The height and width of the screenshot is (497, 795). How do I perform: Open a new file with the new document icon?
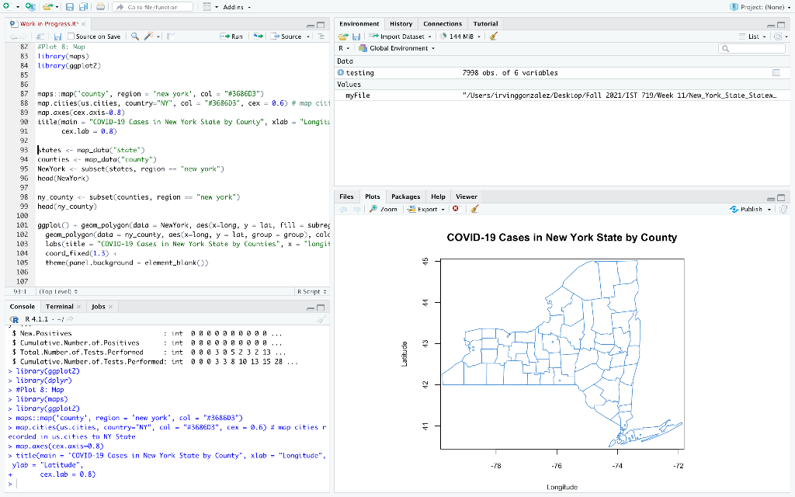(8, 6)
